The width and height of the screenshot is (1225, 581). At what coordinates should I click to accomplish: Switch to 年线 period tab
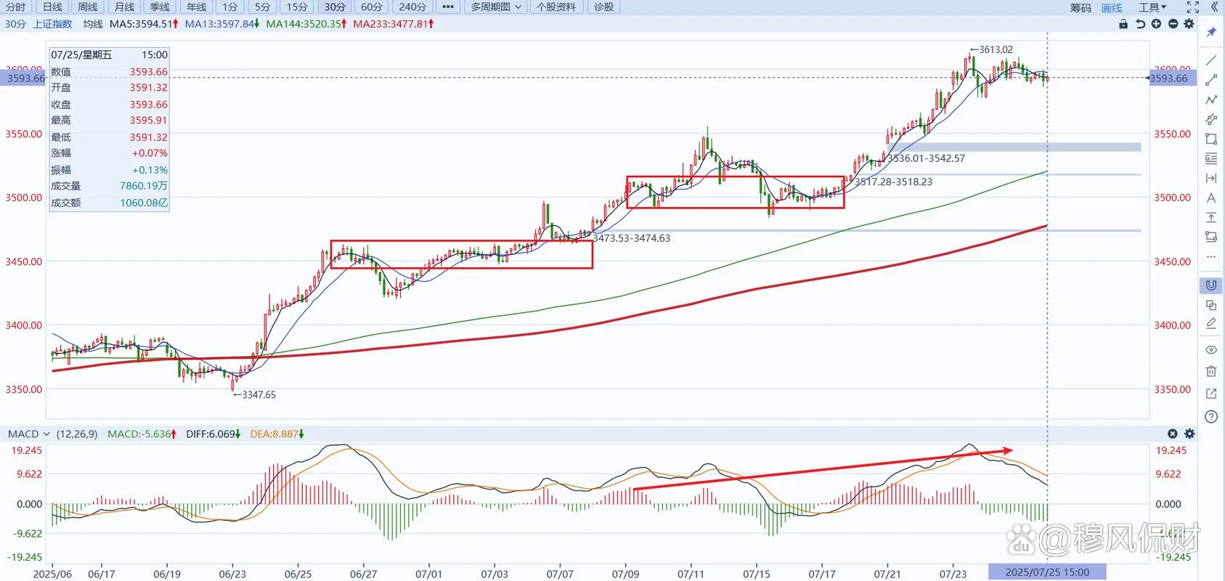click(x=196, y=7)
